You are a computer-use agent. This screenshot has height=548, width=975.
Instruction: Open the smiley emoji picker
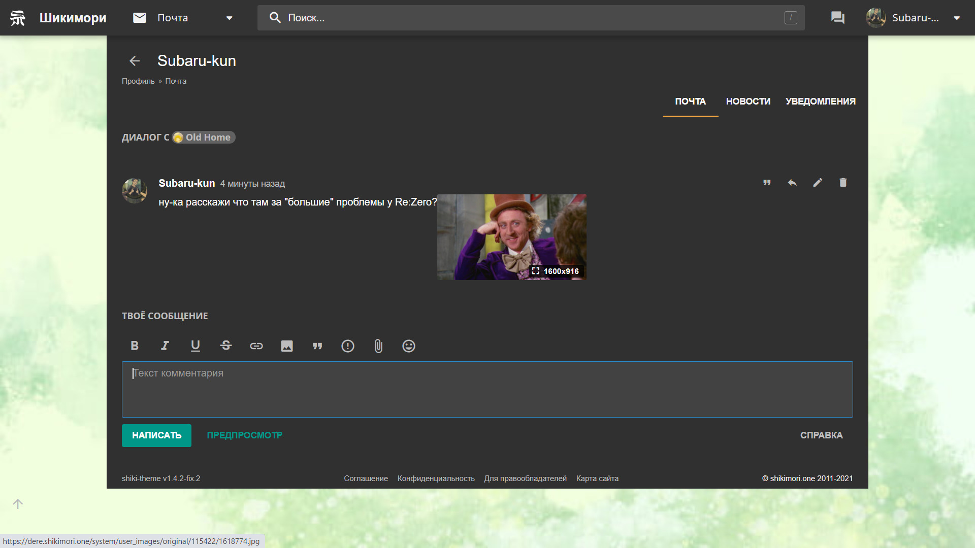coord(409,346)
